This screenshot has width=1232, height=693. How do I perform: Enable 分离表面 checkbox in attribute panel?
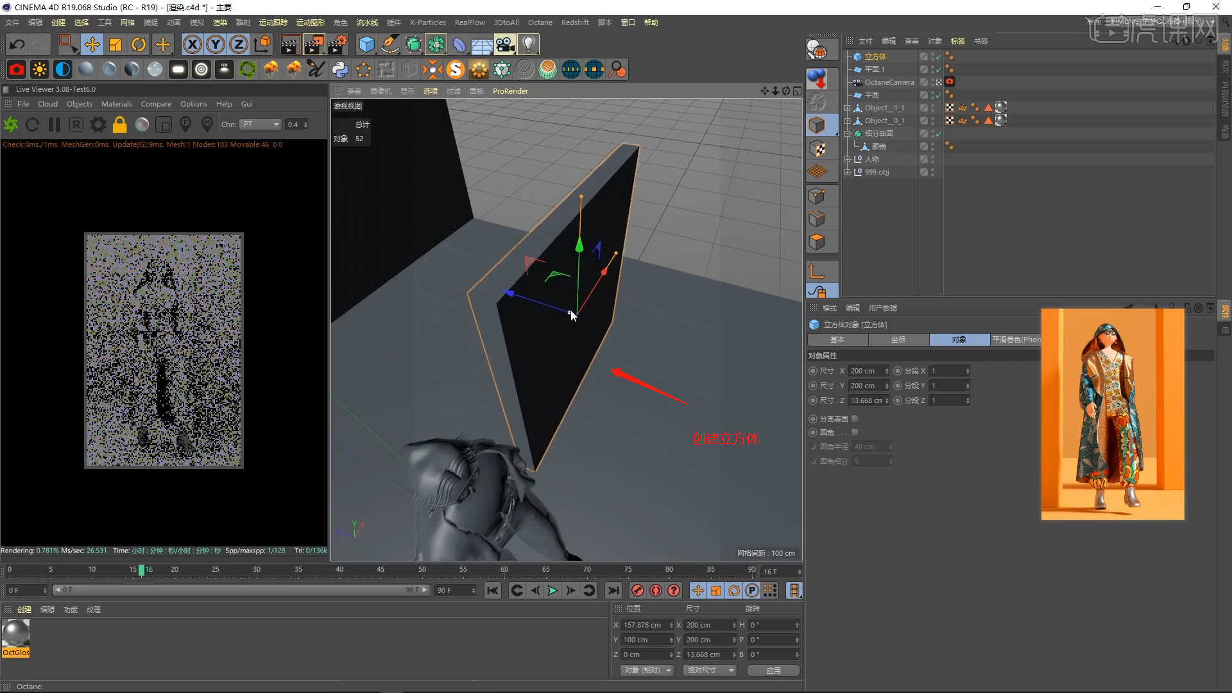coord(855,418)
